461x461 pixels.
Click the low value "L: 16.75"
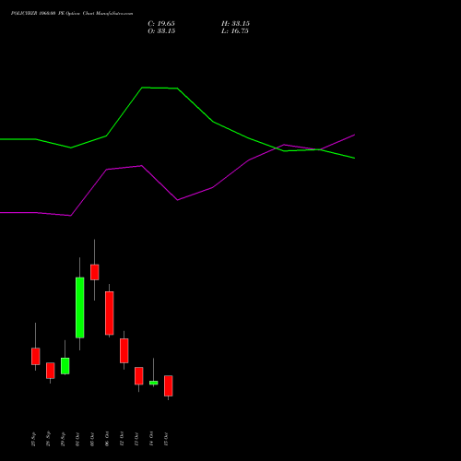(x=235, y=31)
